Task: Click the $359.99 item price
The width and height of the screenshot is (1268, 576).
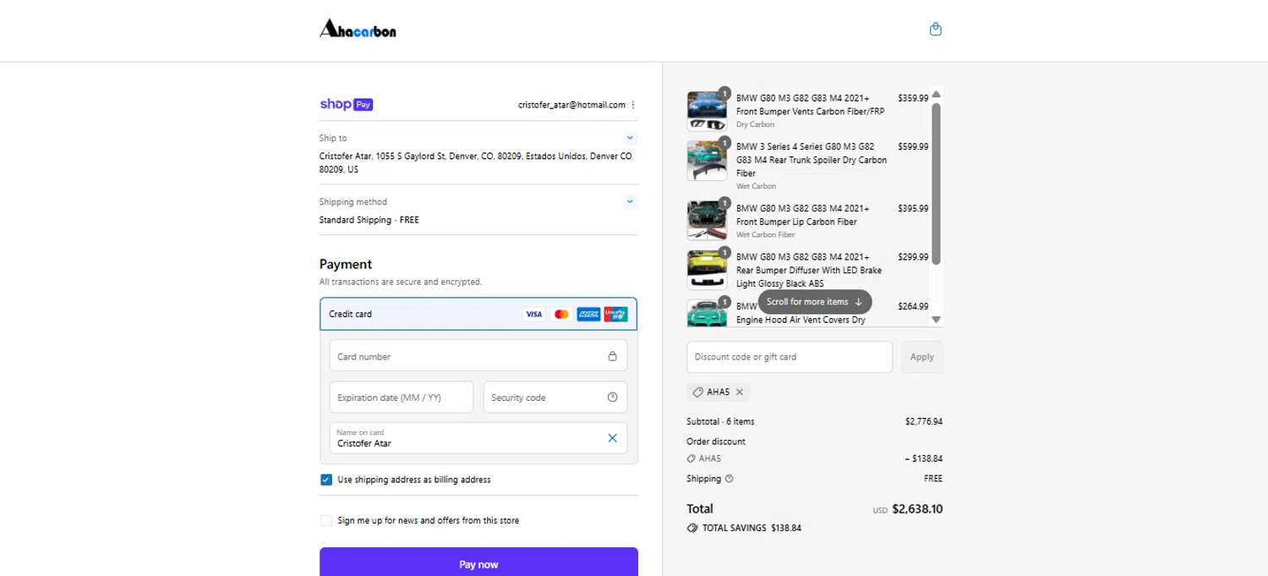Action: click(913, 97)
